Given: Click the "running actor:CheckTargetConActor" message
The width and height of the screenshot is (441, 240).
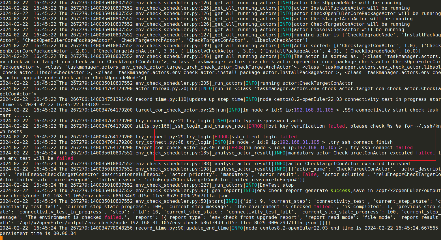Looking at the screenshot, I should (306, 83).
